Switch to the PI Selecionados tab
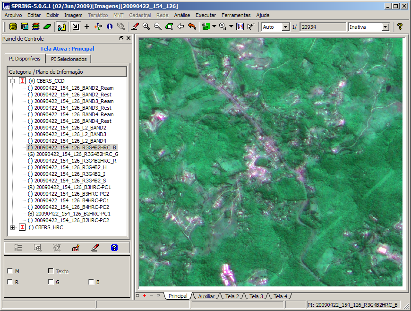This screenshot has height=311, width=411. pyautogui.click(x=68, y=59)
